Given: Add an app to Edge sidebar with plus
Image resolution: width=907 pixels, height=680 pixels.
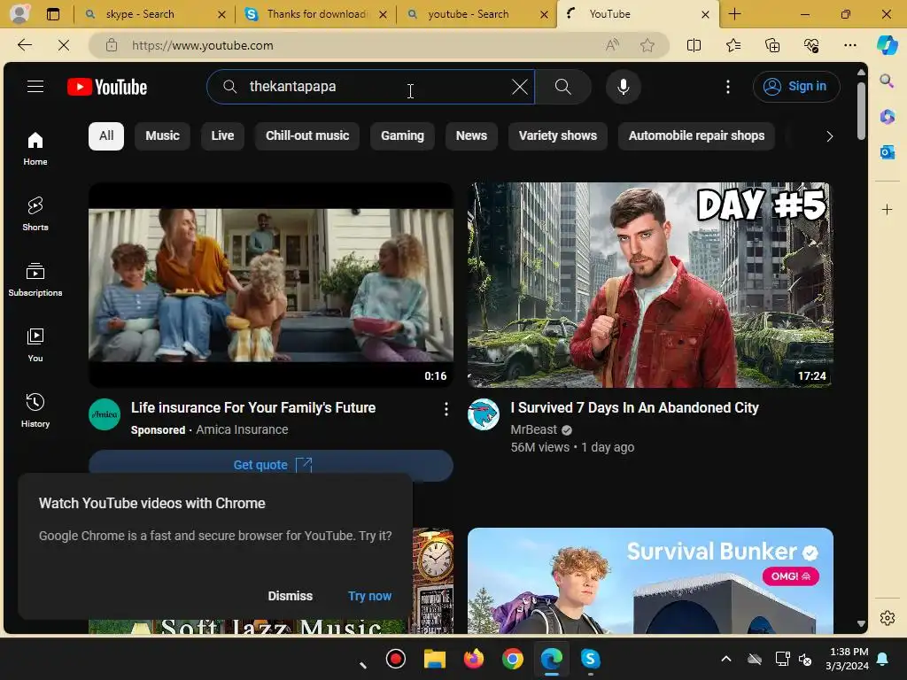Looking at the screenshot, I should (x=887, y=209).
